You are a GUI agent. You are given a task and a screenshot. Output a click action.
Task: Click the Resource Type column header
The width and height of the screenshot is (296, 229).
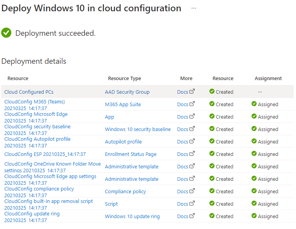coord(124,78)
